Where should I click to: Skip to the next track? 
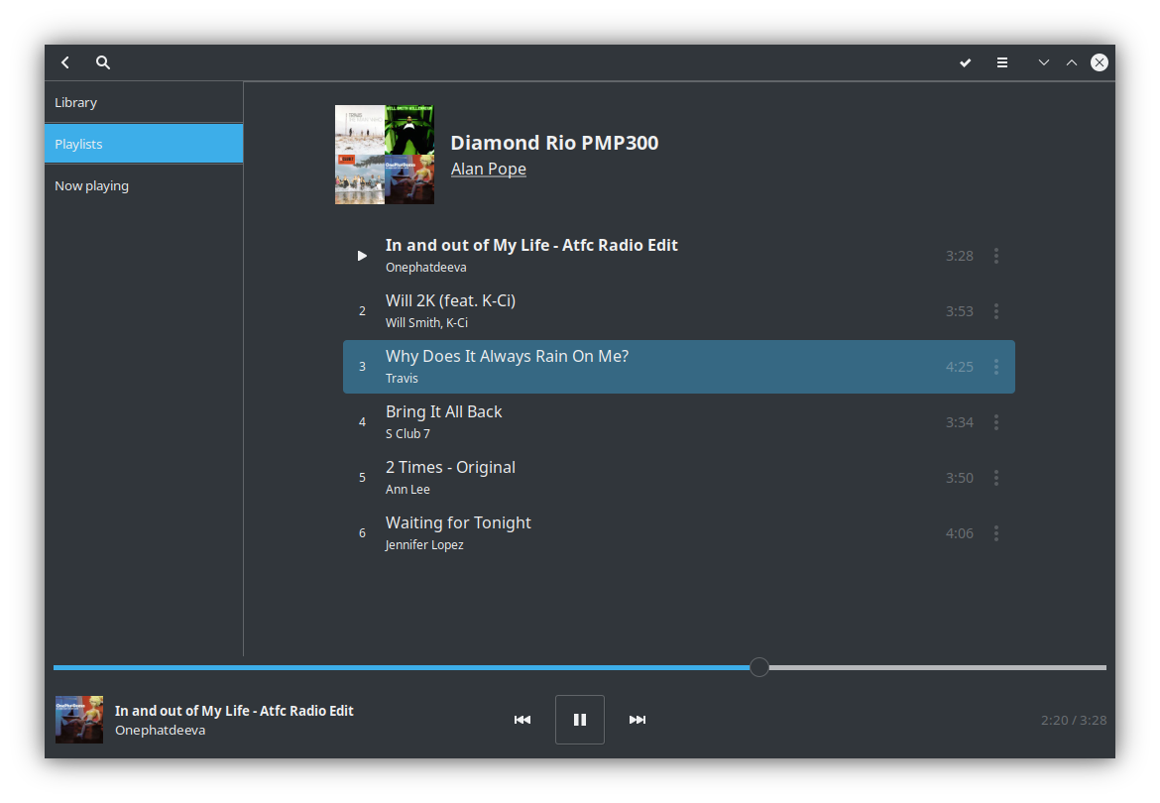637,720
